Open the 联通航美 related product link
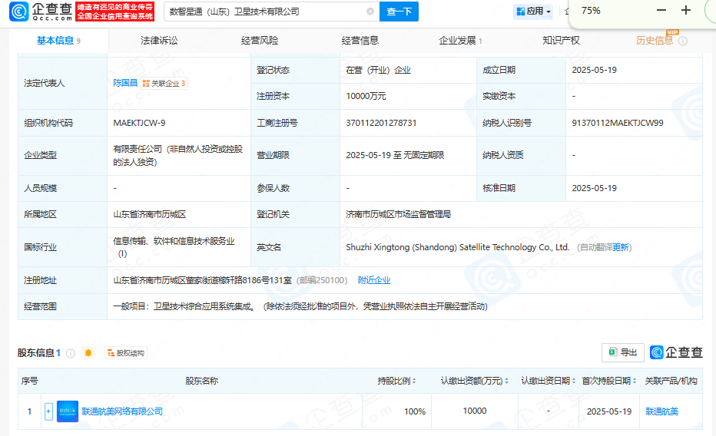716x436 pixels. pyautogui.click(x=661, y=411)
